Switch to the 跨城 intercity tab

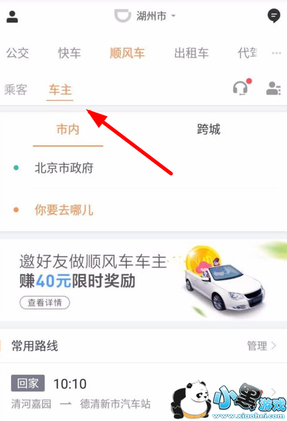coord(209,130)
